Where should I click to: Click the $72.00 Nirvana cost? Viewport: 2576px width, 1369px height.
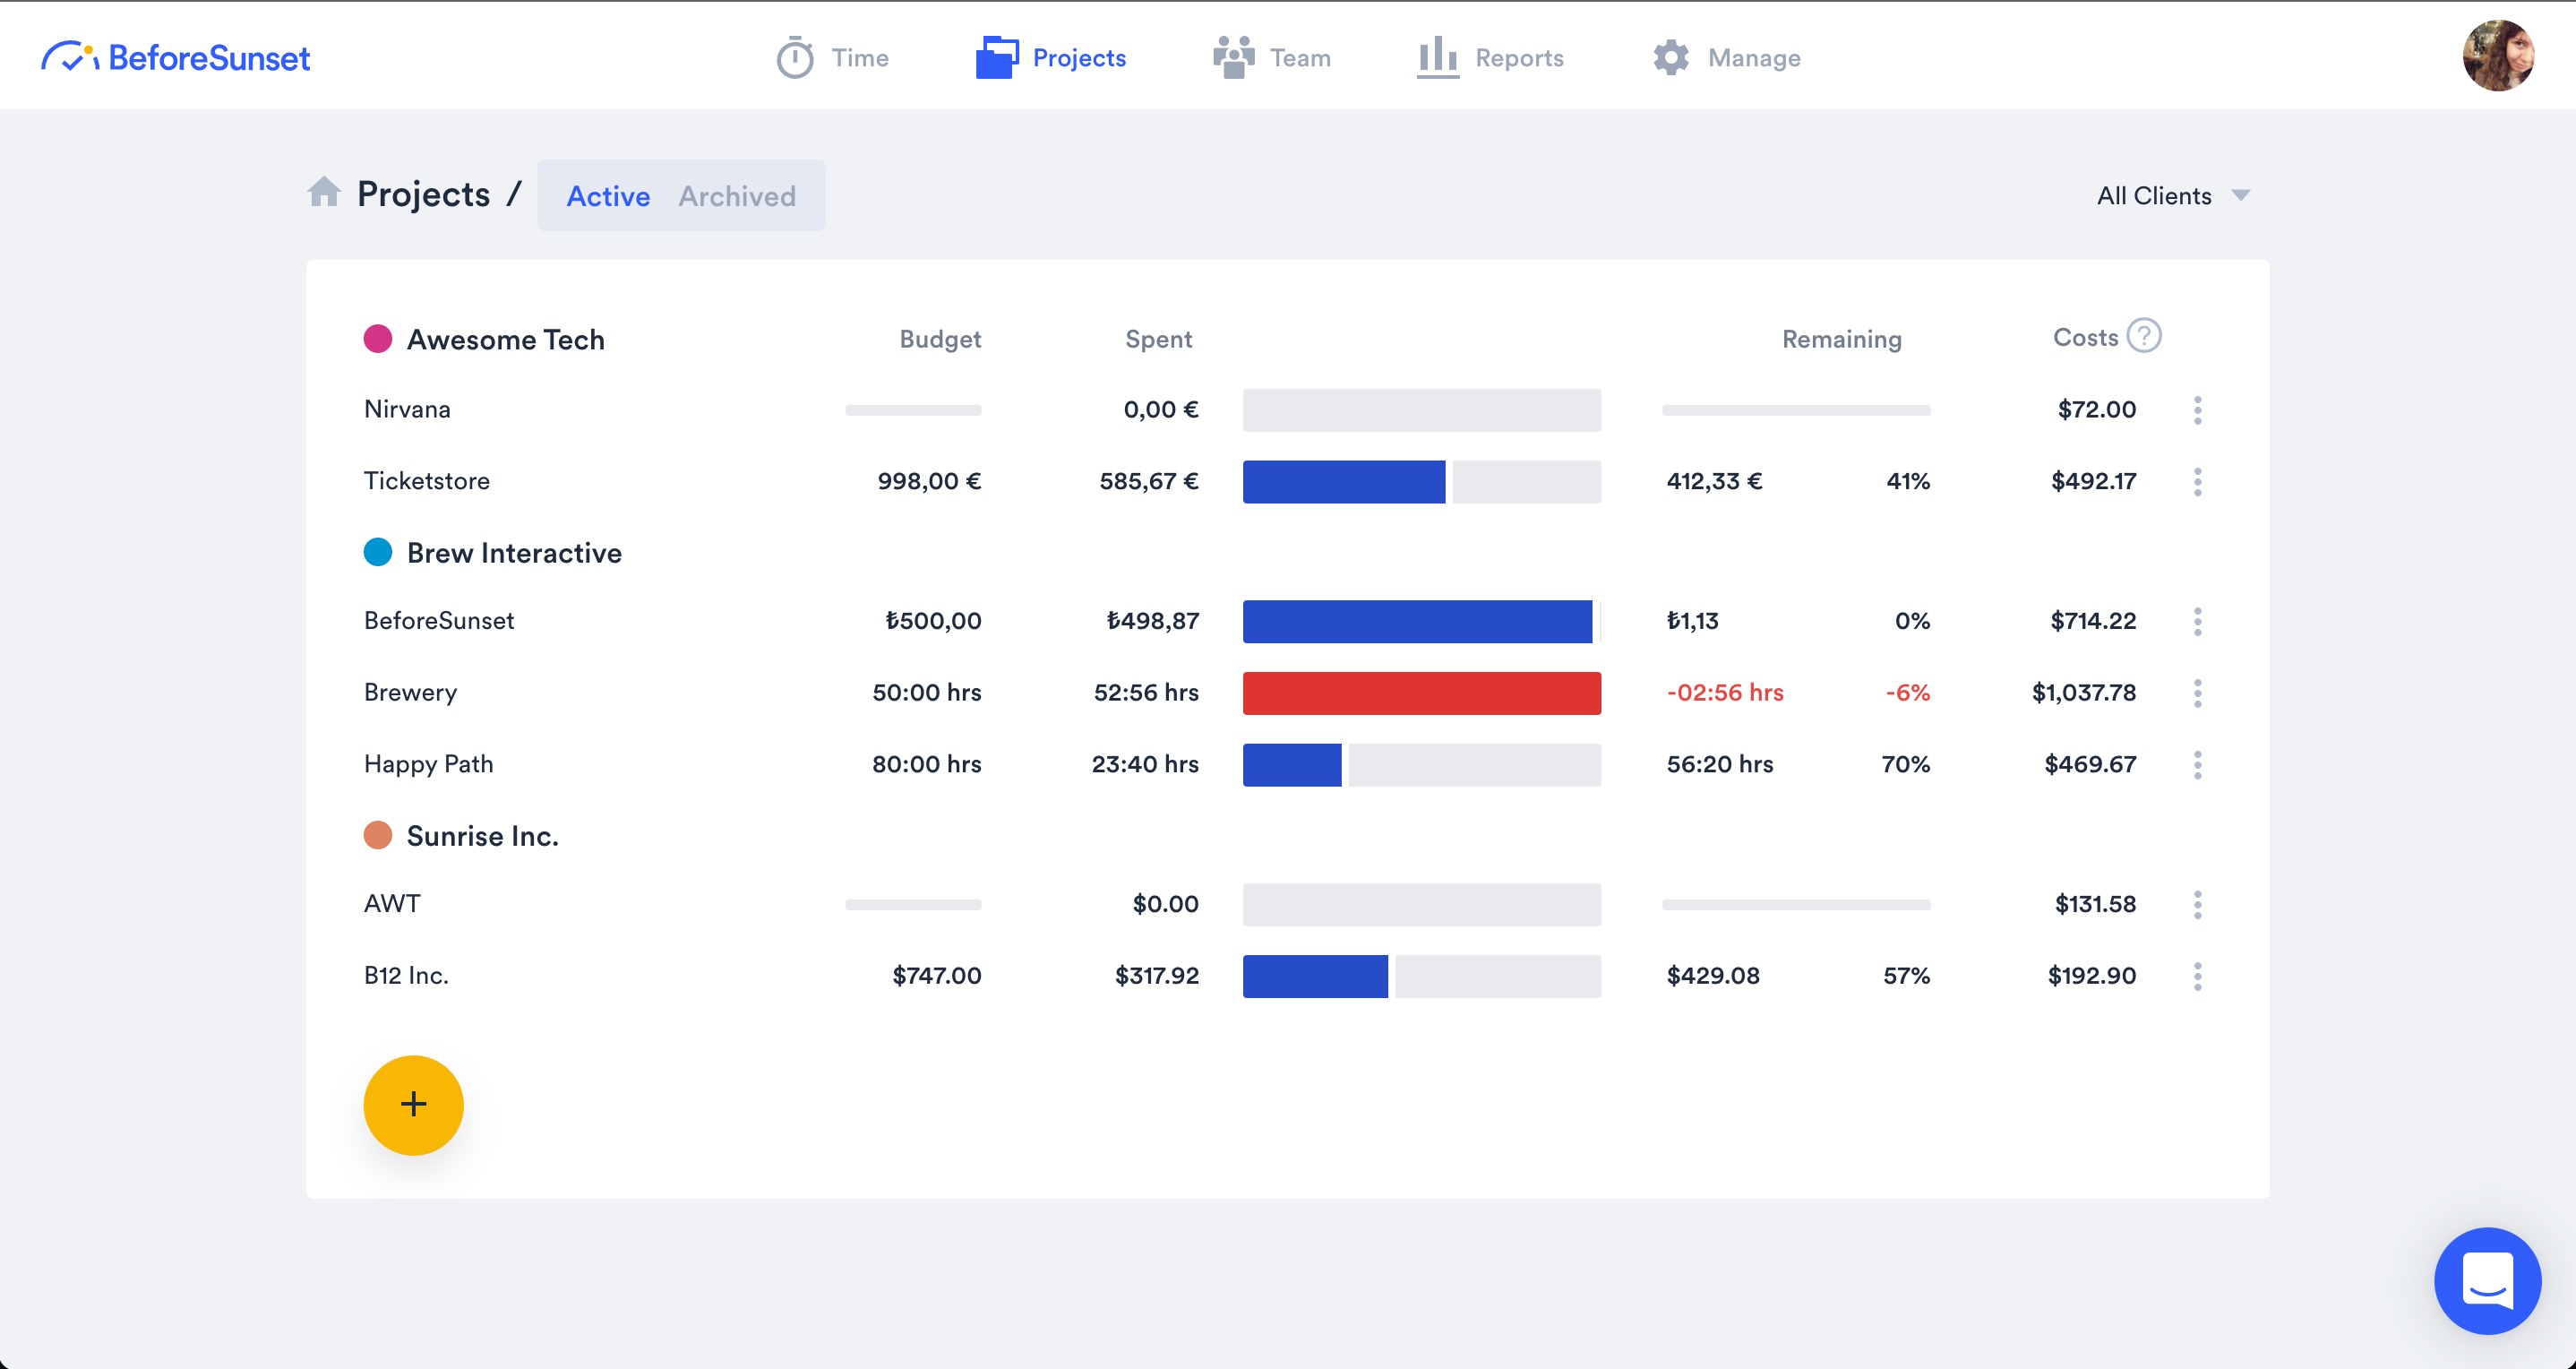(2096, 409)
